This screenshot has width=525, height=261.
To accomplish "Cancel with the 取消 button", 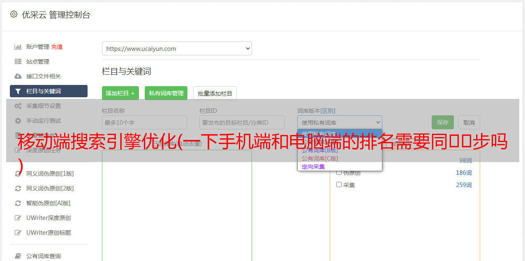I will pos(469,122).
